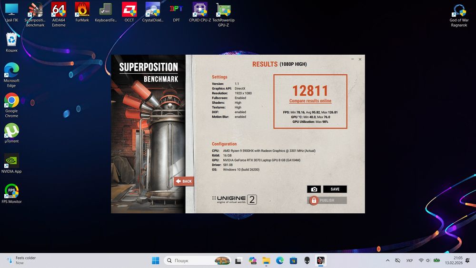Open the Windows Start menu
The height and width of the screenshot is (268, 476).
pos(156,260)
